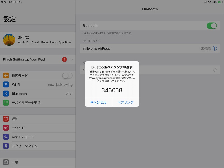Toggle the Bluetooth switch off
This screenshot has width=224, height=168.
(x=212, y=26)
